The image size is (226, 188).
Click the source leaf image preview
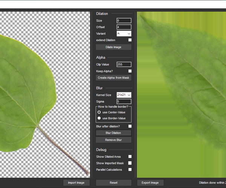pyautogui.click(x=45, y=95)
